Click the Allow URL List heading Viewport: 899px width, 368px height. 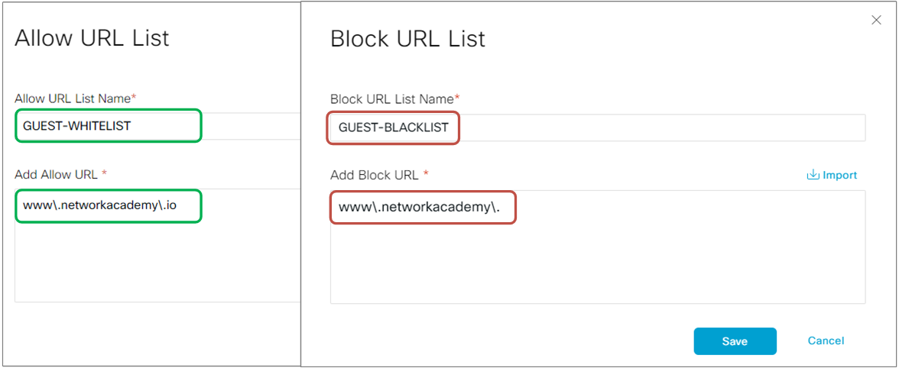tap(92, 38)
